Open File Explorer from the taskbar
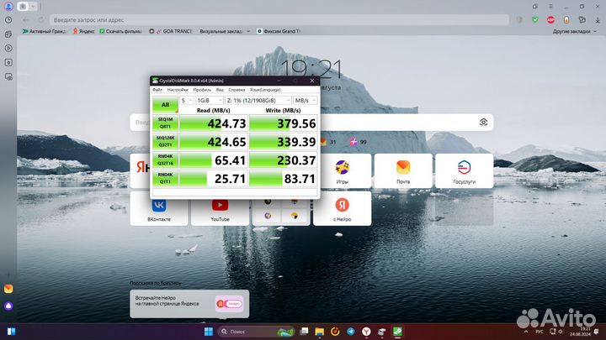Viewport: 606px width, 340px height. click(x=319, y=332)
